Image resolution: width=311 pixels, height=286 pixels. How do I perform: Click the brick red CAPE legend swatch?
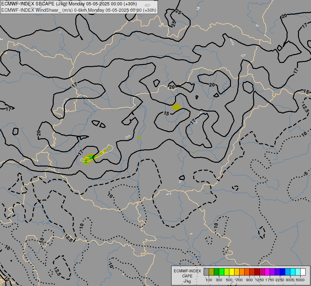[x=252, y=272]
